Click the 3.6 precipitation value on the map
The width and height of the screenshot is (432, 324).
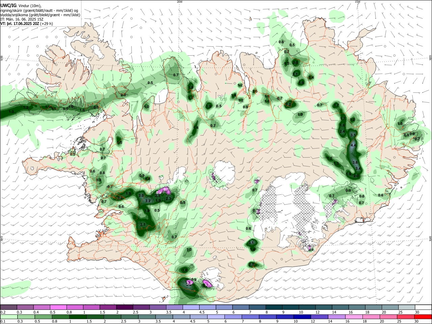[x=355, y=162]
